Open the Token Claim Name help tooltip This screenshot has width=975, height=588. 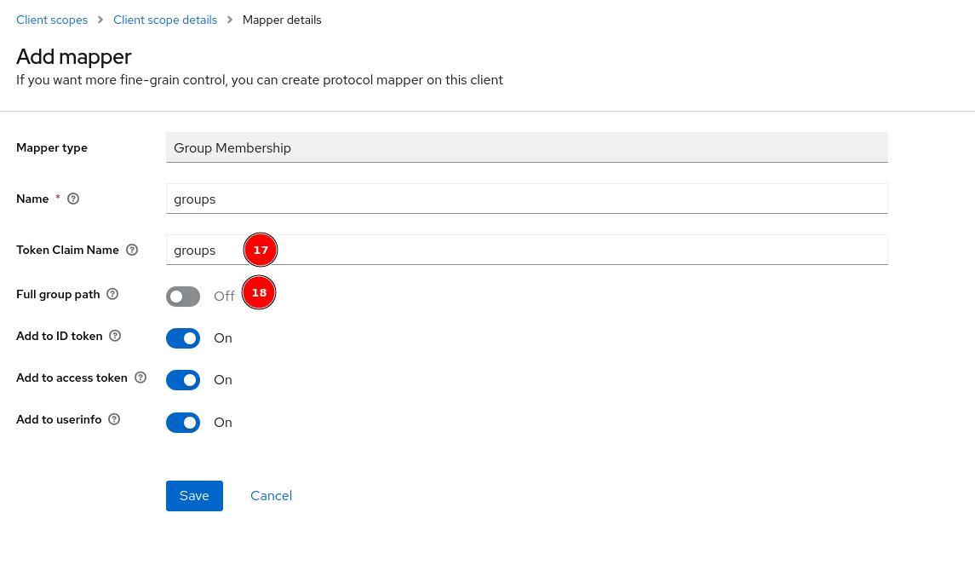click(x=132, y=250)
